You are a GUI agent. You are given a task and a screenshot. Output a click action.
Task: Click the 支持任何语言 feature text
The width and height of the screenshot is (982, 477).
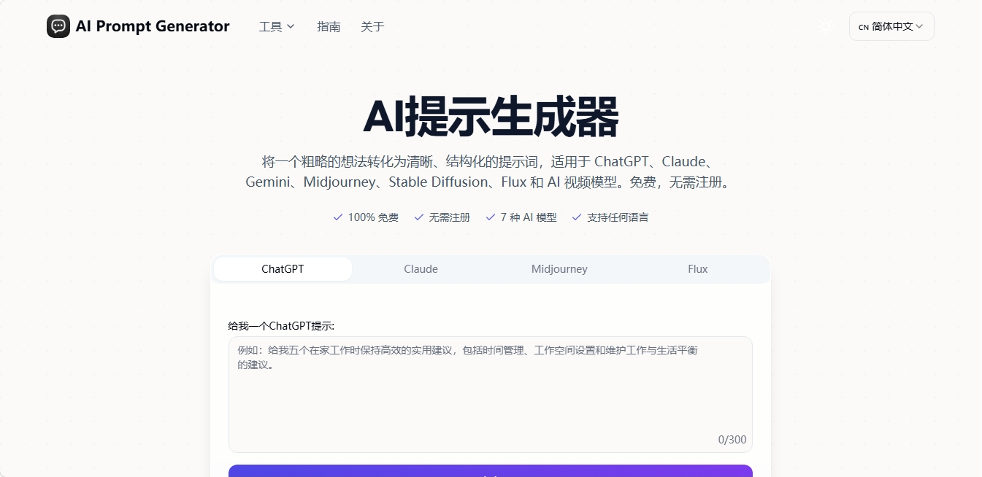618,217
